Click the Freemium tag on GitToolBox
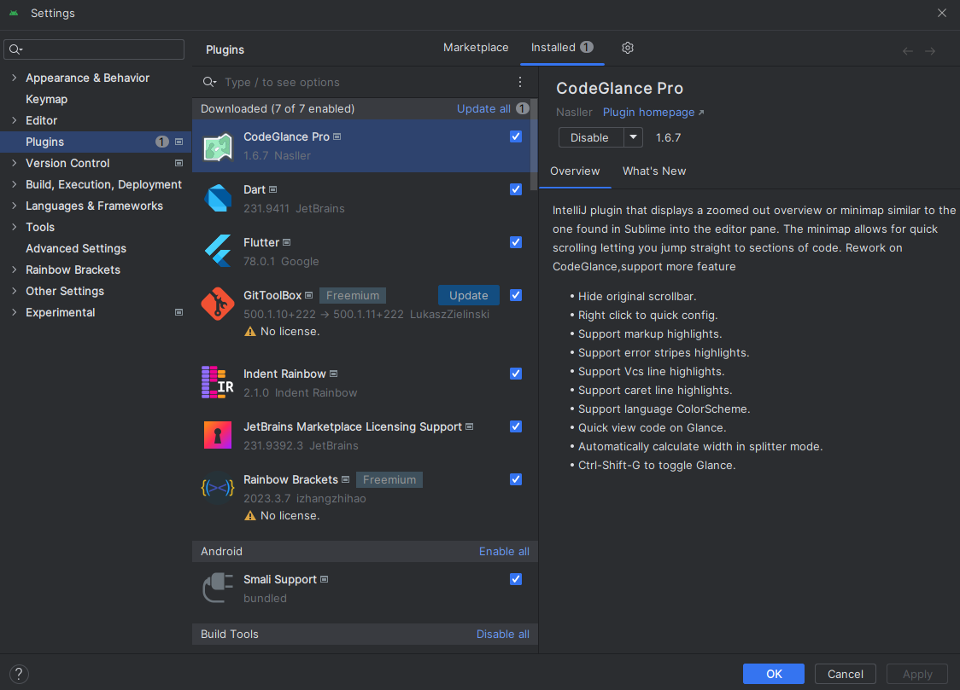This screenshot has height=690, width=960. [353, 295]
